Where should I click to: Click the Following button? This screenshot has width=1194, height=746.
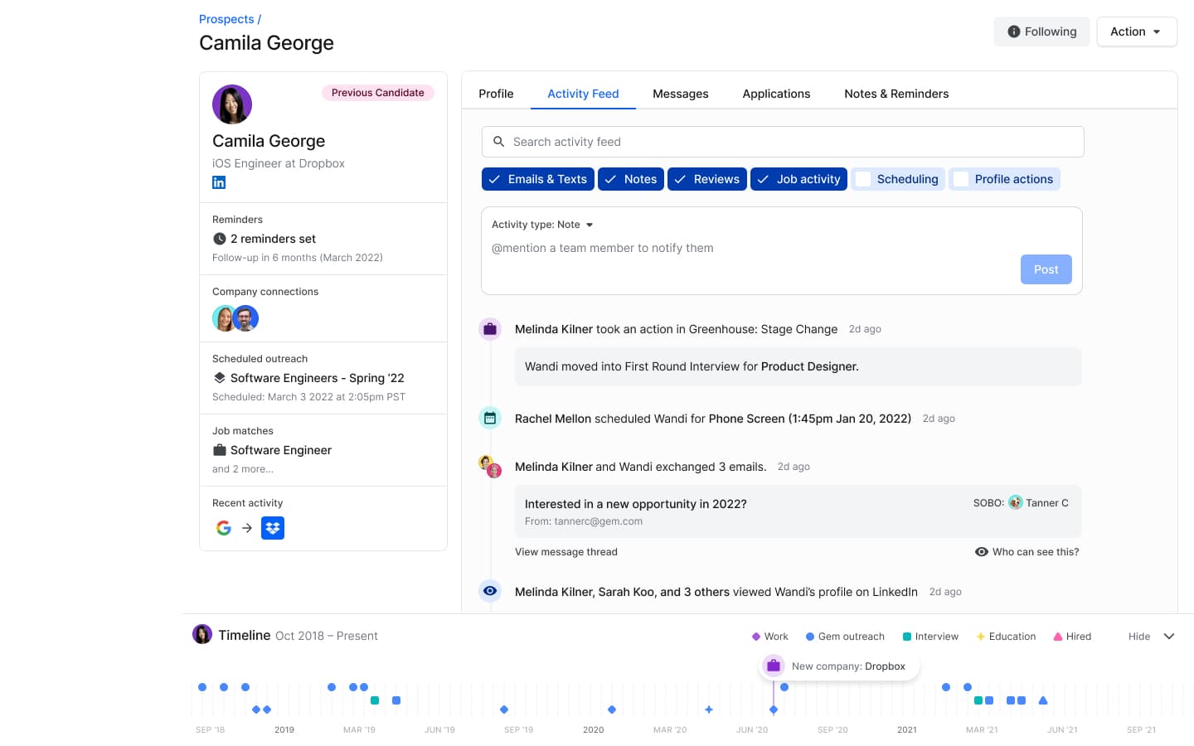pyautogui.click(x=1041, y=31)
